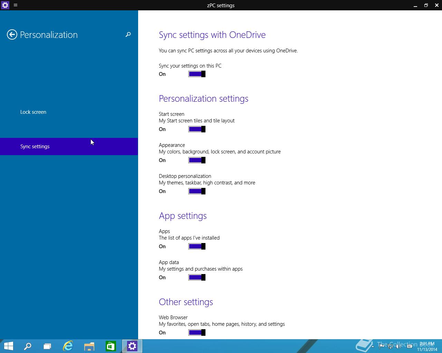
Task: Open the Action Center flag icon
Action: coord(382,346)
